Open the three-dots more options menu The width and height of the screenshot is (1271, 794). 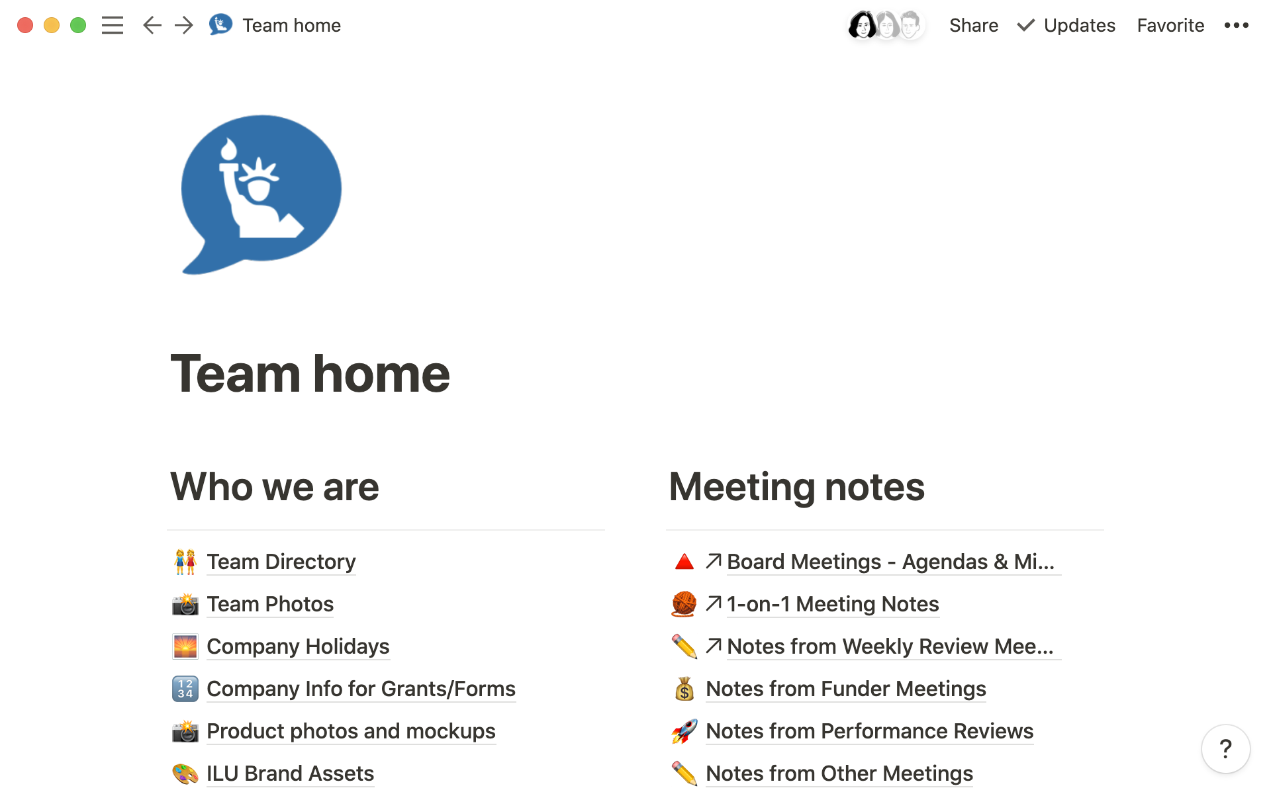point(1236,25)
